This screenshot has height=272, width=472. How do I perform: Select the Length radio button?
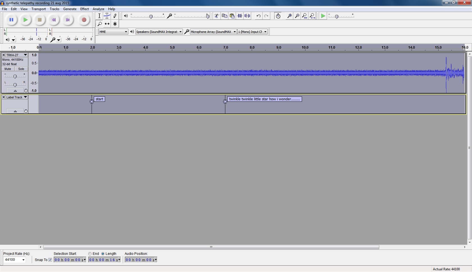coord(103,254)
